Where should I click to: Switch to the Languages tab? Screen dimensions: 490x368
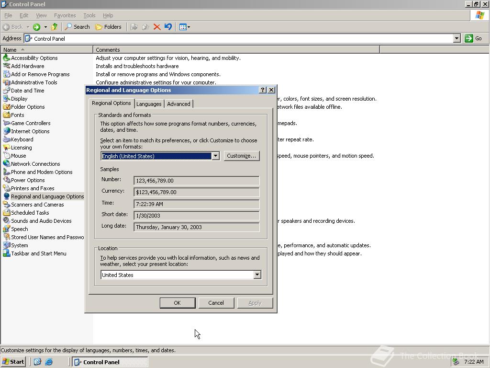[x=149, y=104]
